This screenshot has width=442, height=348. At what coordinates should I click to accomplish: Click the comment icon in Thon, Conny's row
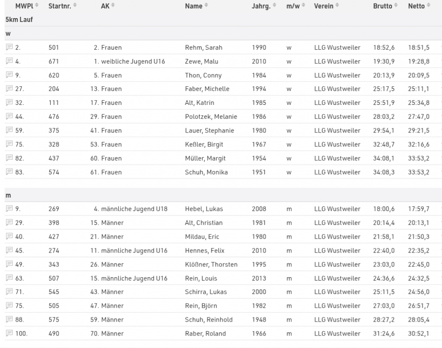coord(9,75)
